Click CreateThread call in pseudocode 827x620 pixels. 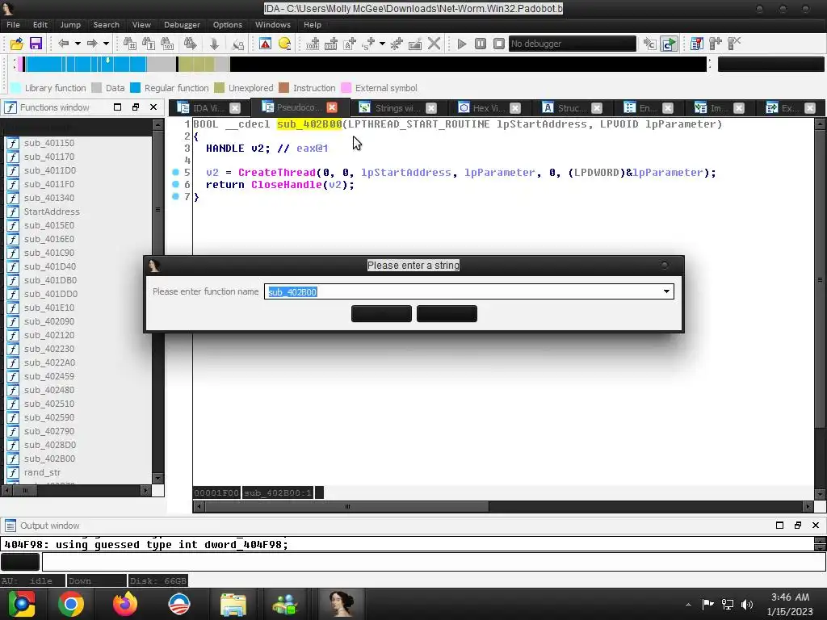(276, 173)
